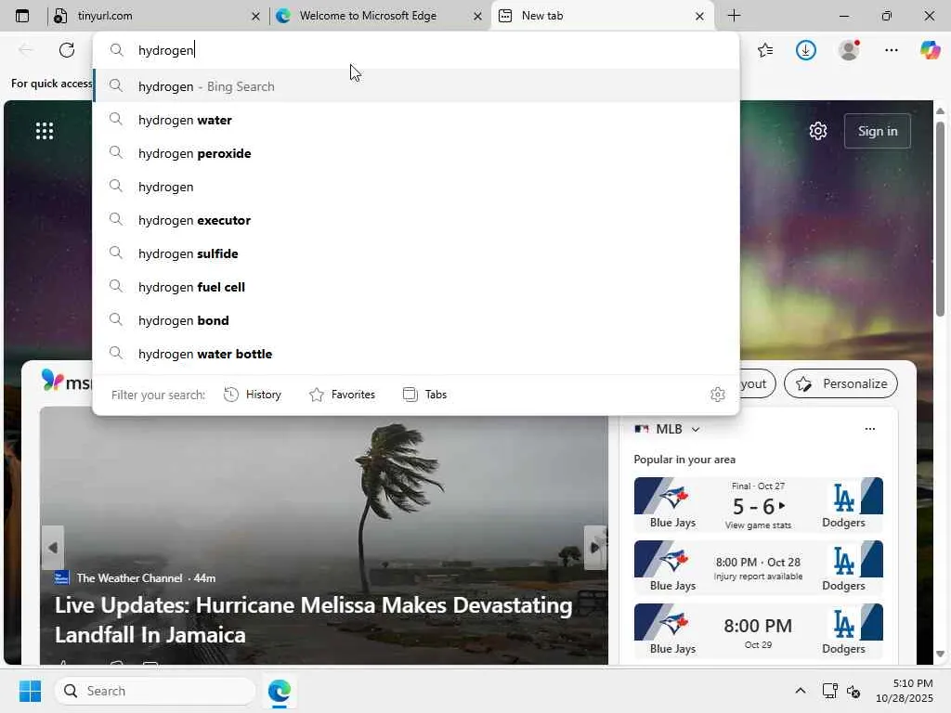Open Hurricane Melissa Jamaica headline
Viewport: 951px width, 713px height.
tap(314, 619)
